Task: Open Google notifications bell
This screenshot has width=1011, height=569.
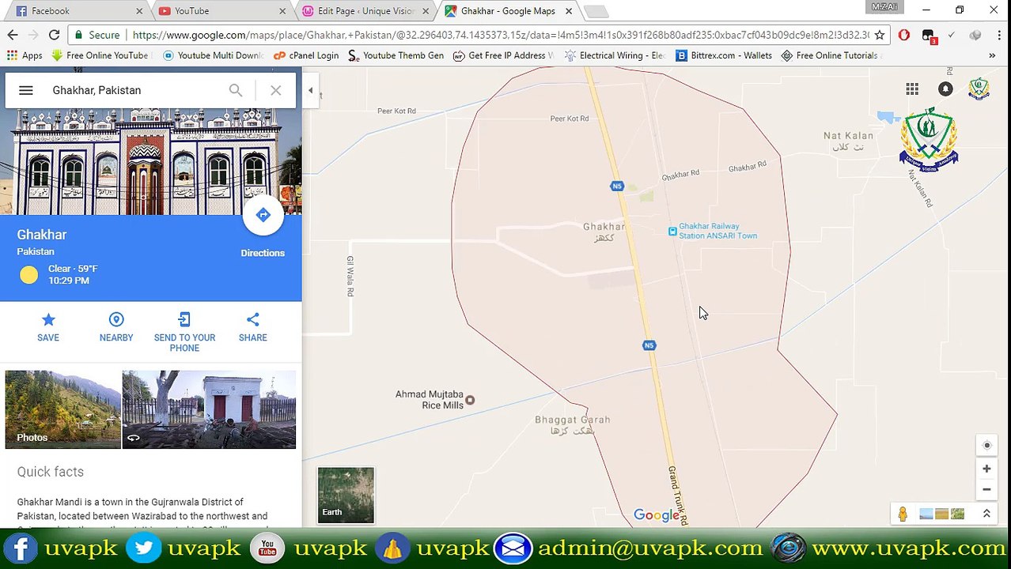Action: (x=945, y=89)
